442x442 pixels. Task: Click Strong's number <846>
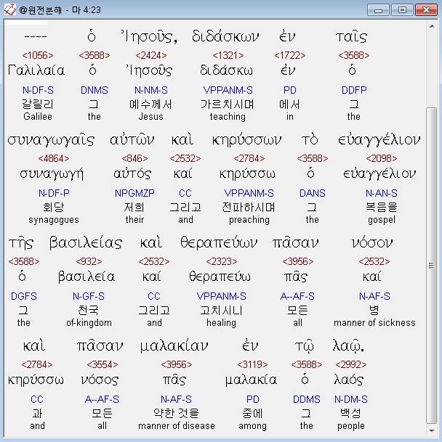(x=134, y=158)
